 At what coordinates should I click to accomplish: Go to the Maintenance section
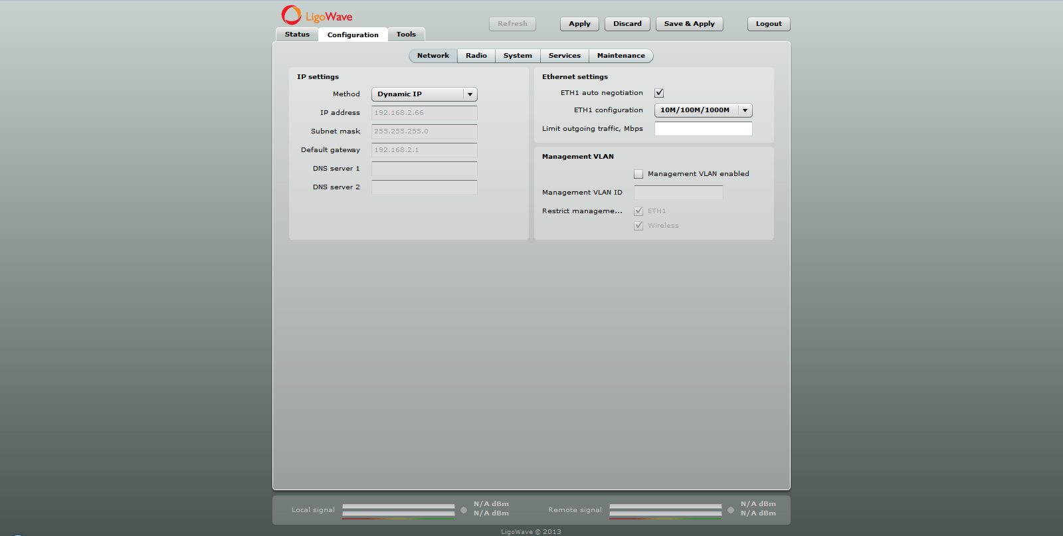tap(621, 56)
